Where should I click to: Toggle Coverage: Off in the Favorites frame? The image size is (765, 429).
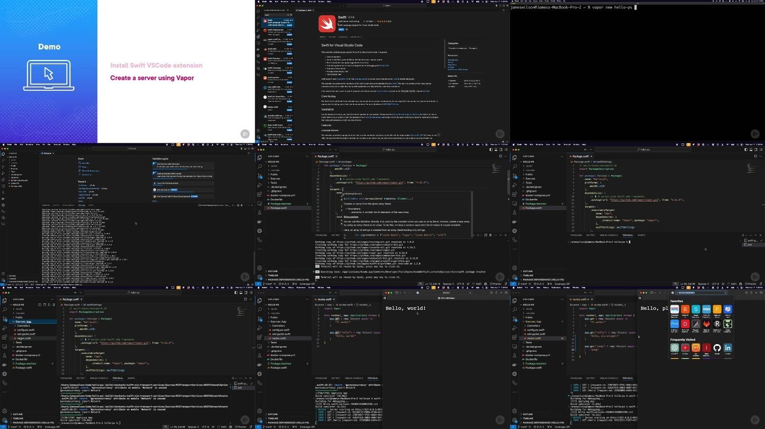[x=562, y=427]
